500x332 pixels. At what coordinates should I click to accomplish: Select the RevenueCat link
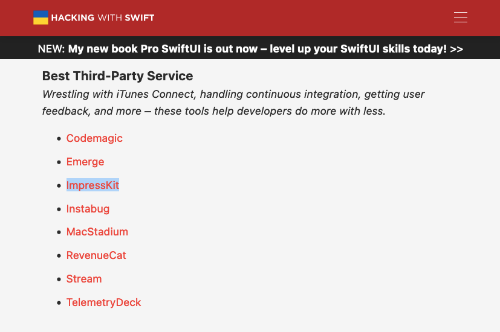(96, 255)
